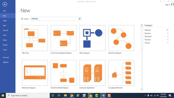
Task: Click the volume speaker icon in tray
Action: pos(158,96)
